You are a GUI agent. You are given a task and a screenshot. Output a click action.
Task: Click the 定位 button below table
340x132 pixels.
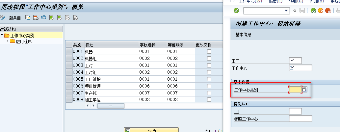[x=151, y=130]
